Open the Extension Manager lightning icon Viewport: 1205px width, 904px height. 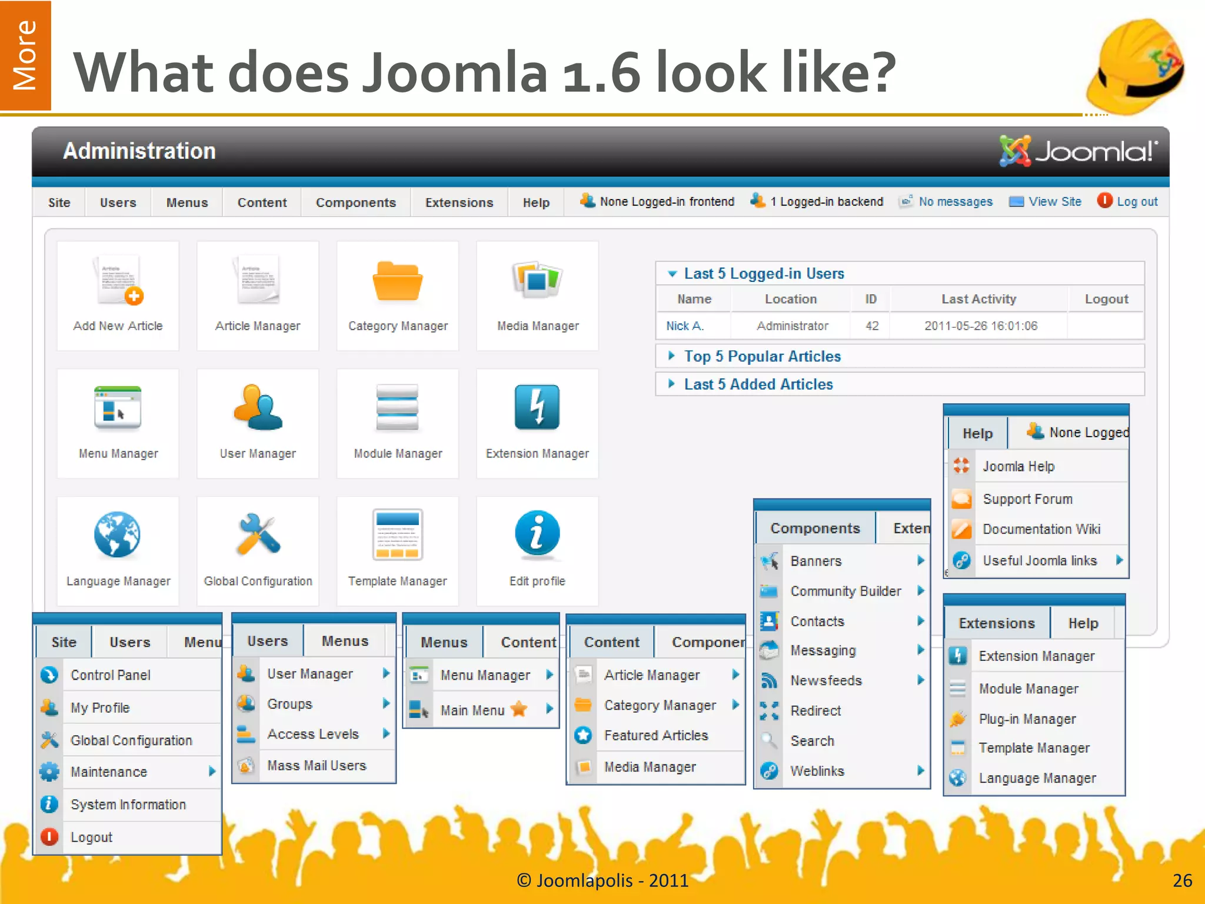(x=537, y=407)
